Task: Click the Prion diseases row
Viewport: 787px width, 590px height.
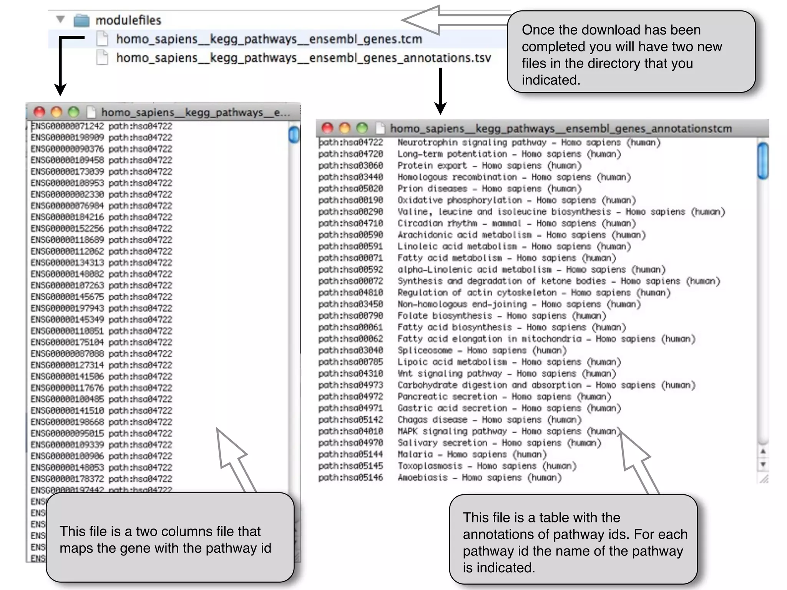Action: pyautogui.click(x=450, y=189)
